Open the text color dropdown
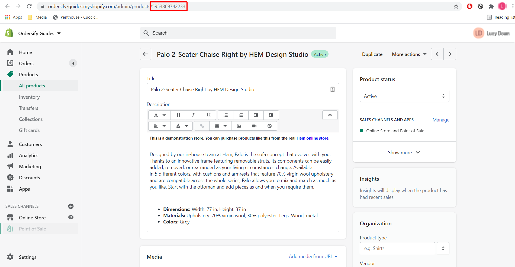 182,126
